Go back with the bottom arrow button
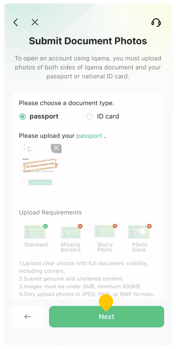Screen dimensions: 176x349 click(28, 317)
